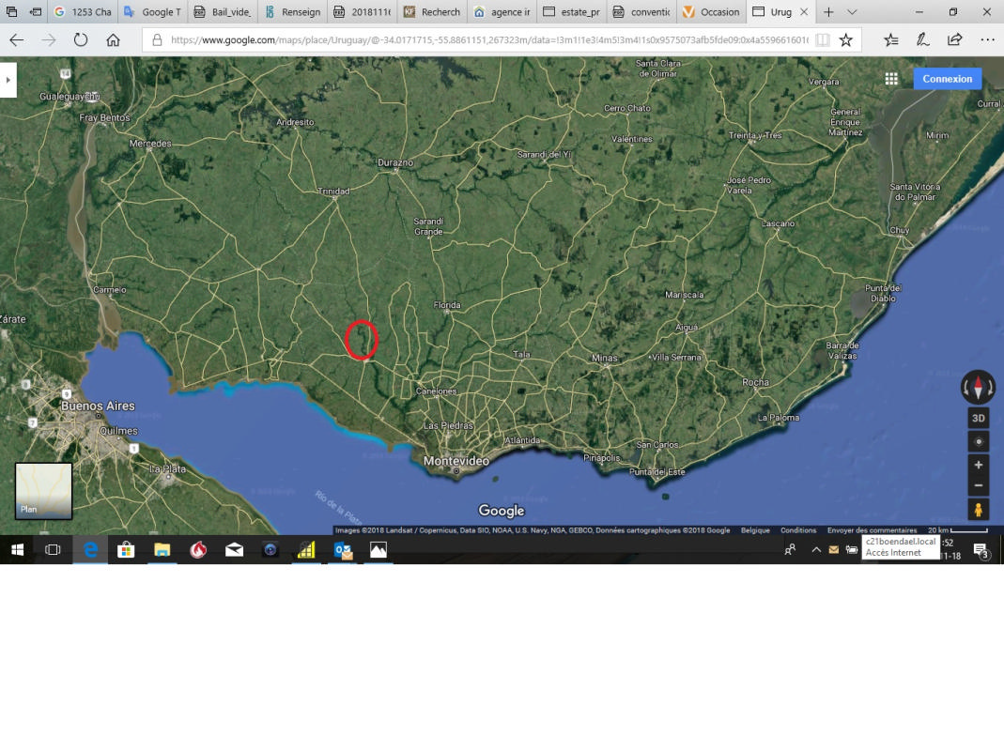
Task: Show my location on the map
Action: pyautogui.click(x=978, y=441)
